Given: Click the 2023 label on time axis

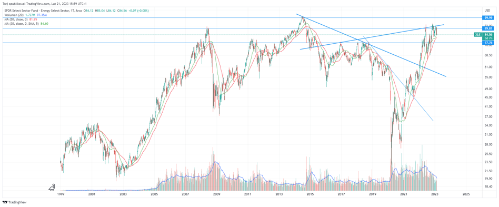Looking at the screenshot, I should click(x=435, y=194).
